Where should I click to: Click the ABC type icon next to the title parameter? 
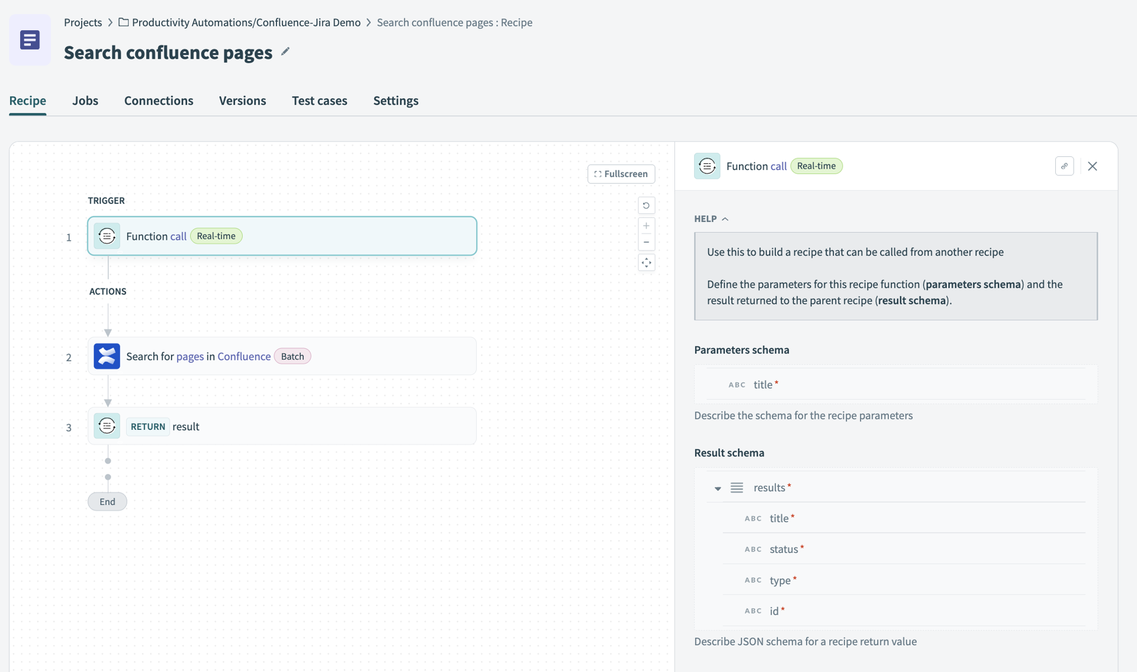click(737, 385)
